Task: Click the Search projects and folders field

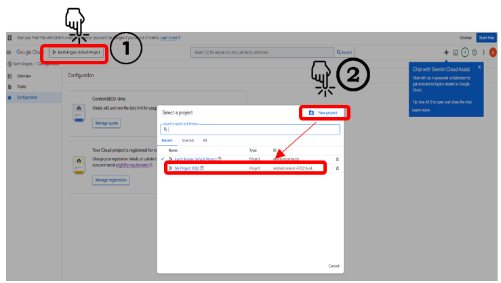Action: (x=249, y=129)
